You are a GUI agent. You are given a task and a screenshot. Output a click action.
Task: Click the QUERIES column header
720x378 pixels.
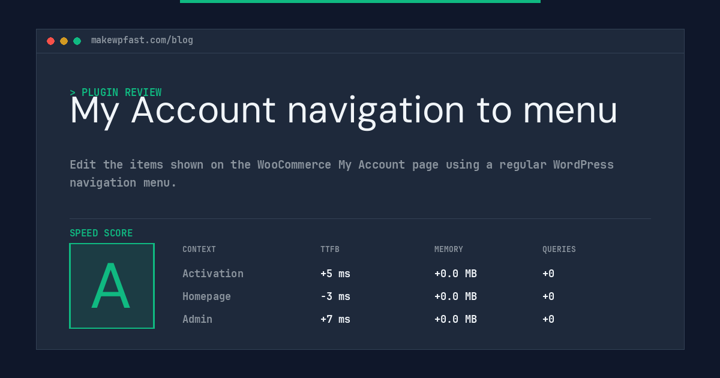tap(559, 249)
